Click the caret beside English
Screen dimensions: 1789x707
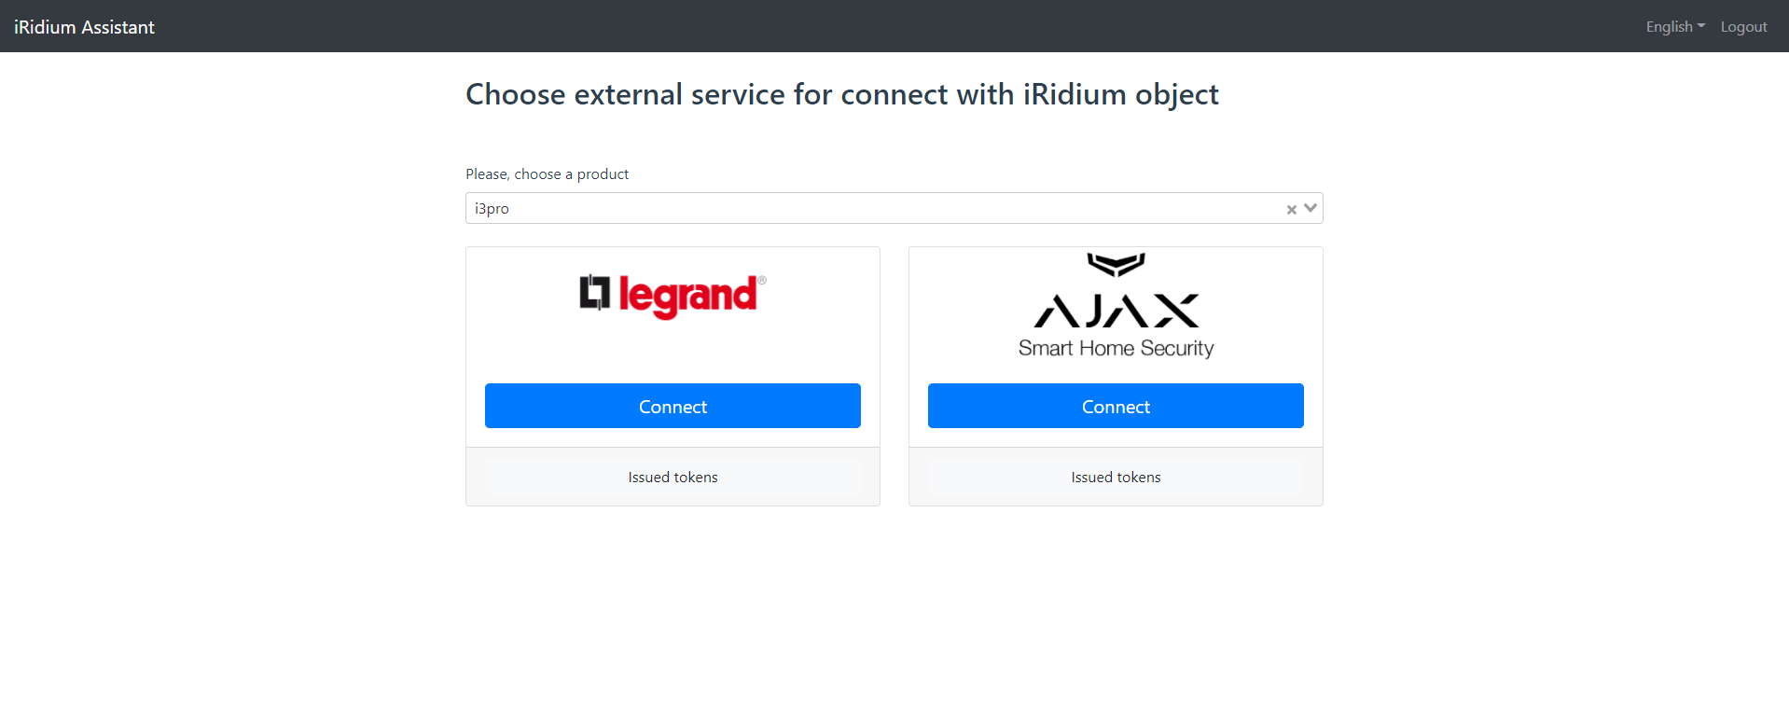[x=1701, y=26]
